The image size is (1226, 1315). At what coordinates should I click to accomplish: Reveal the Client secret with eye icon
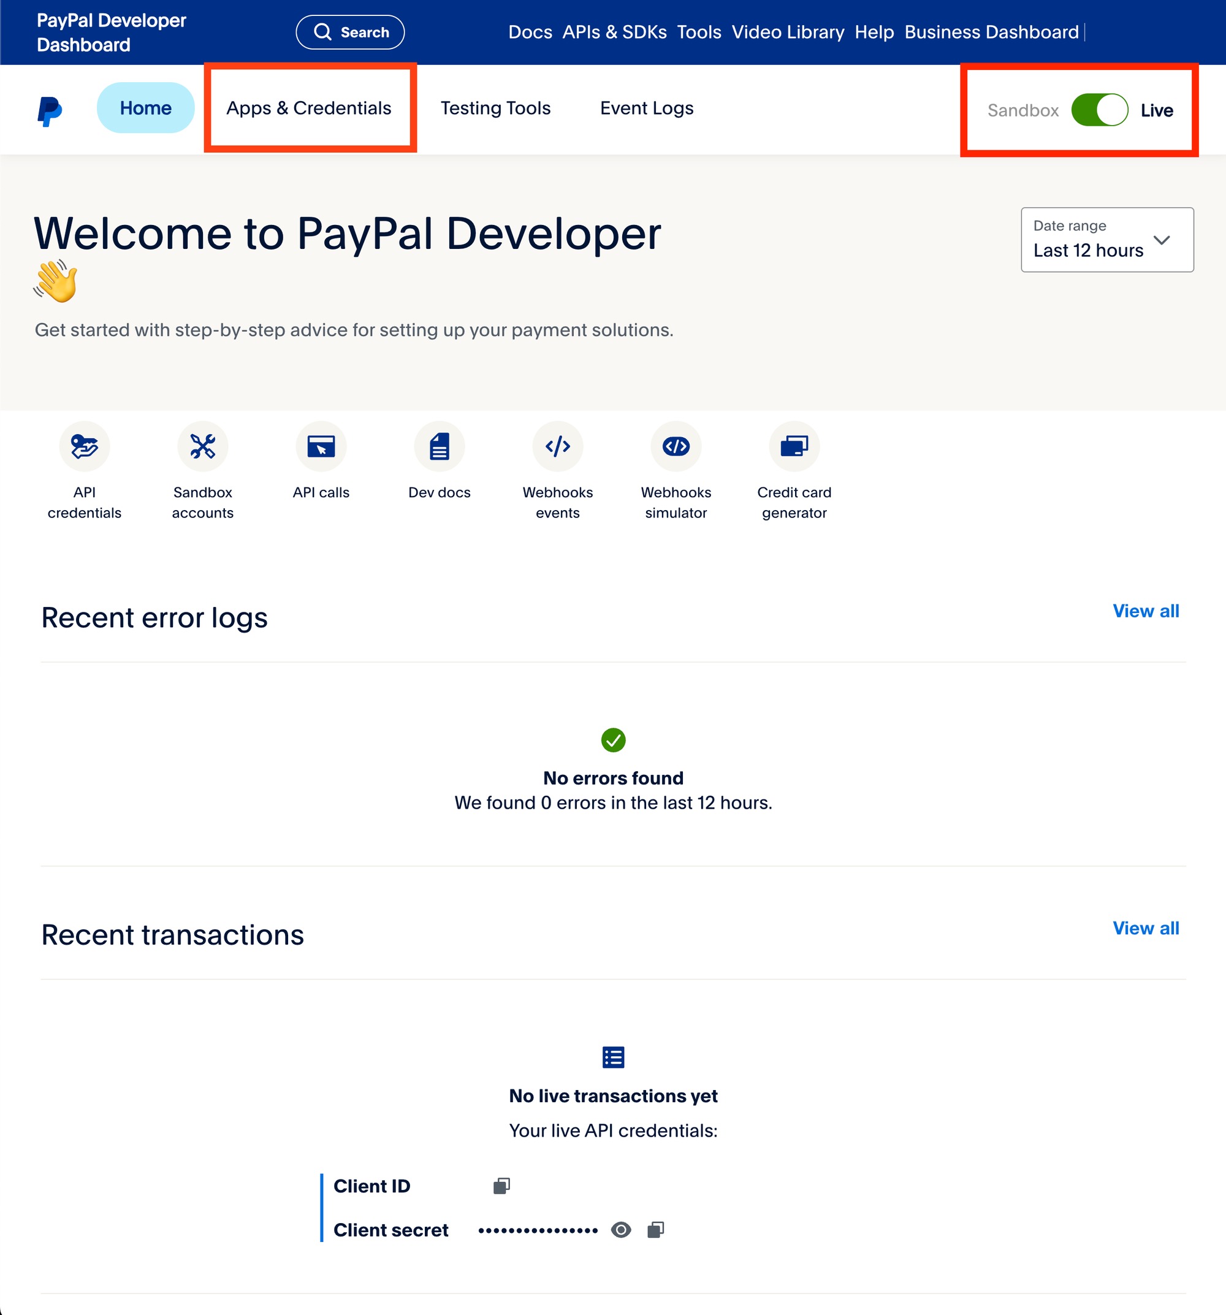pos(621,1230)
